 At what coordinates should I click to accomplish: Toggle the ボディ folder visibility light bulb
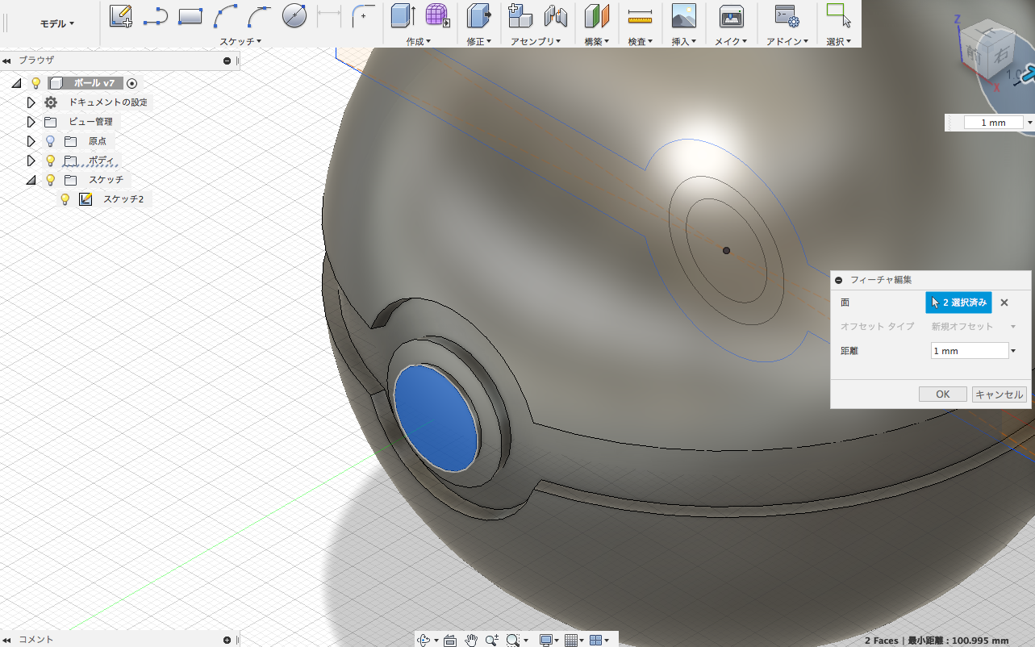tap(50, 161)
